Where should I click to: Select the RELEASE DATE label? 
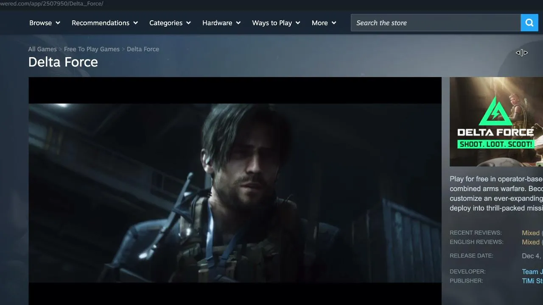pyautogui.click(x=471, y=256)
